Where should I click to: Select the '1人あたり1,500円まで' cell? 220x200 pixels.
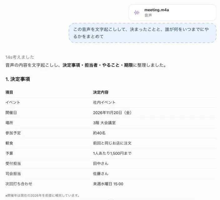click(x=112, y=153)
